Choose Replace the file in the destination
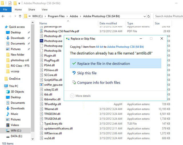This screenshot has width=183, height=145. (116, 63)
